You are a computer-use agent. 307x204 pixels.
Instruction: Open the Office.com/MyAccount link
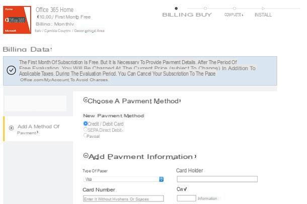[x=44, y=80]
